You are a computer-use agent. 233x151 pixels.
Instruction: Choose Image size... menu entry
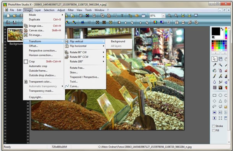pos(44,26)
